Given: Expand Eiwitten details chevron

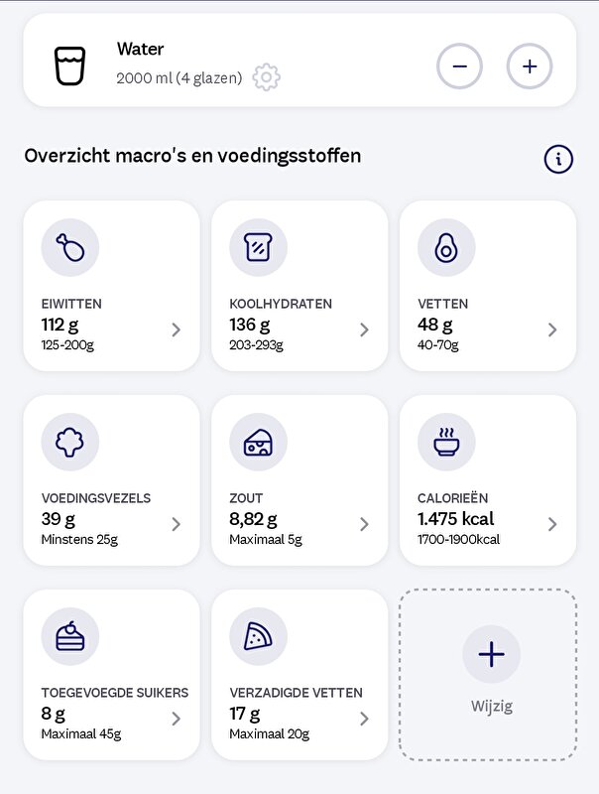Looking at the screenshot, I should click(x=177, y=330).
